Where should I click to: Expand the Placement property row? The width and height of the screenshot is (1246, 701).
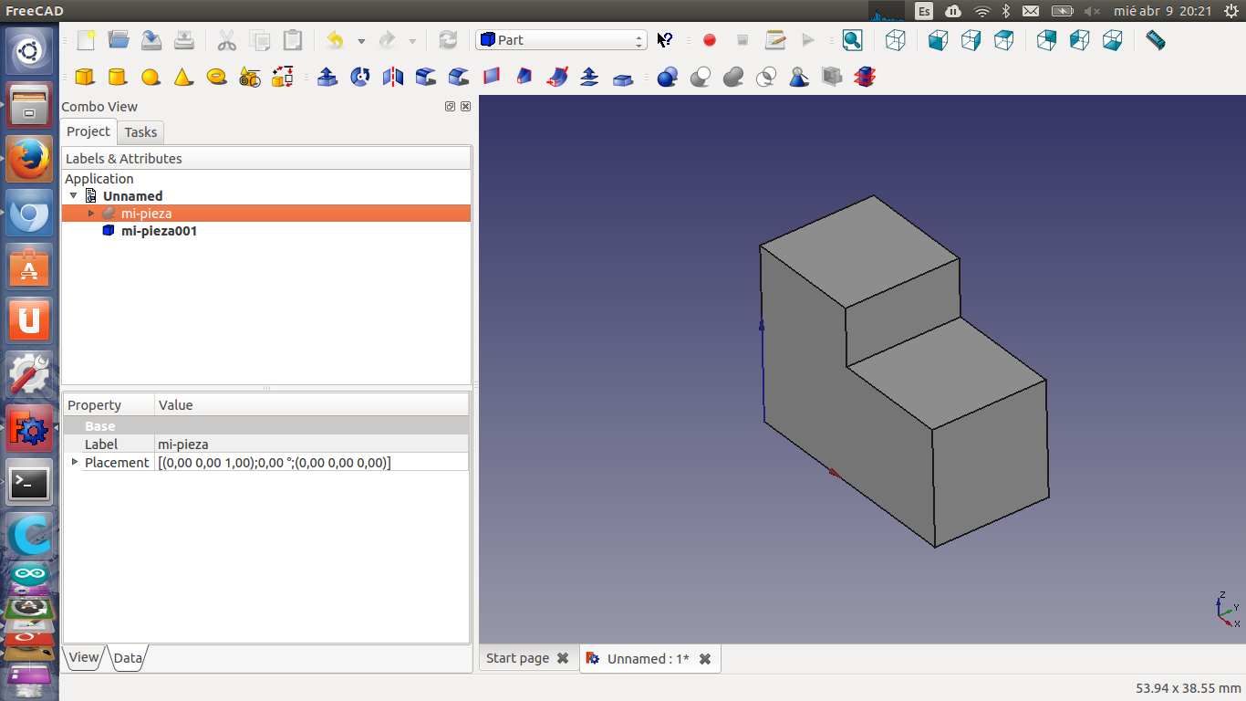pyautogui.click(x=75, y=463)
